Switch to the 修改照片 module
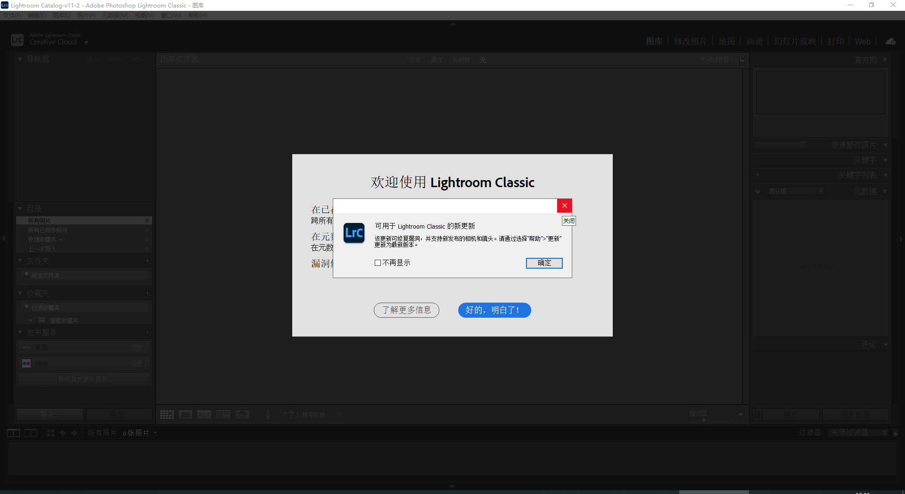This screenshot has height=494, width=905. tap(690, 41)
